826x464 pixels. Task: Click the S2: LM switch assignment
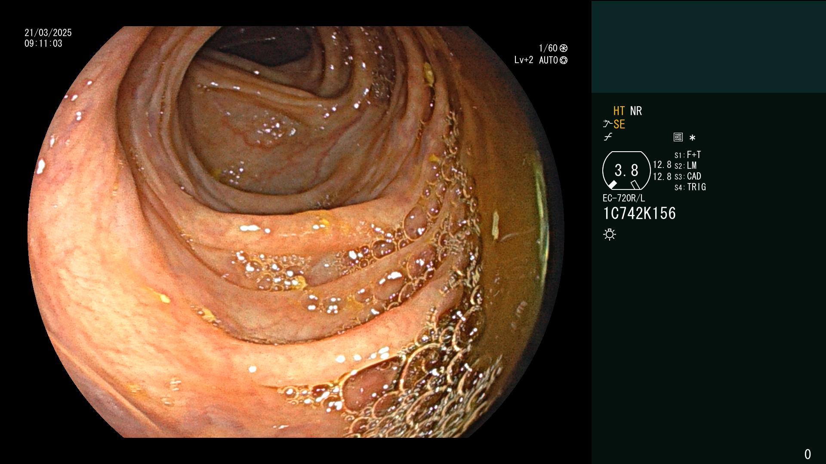(x=685, y=165)
